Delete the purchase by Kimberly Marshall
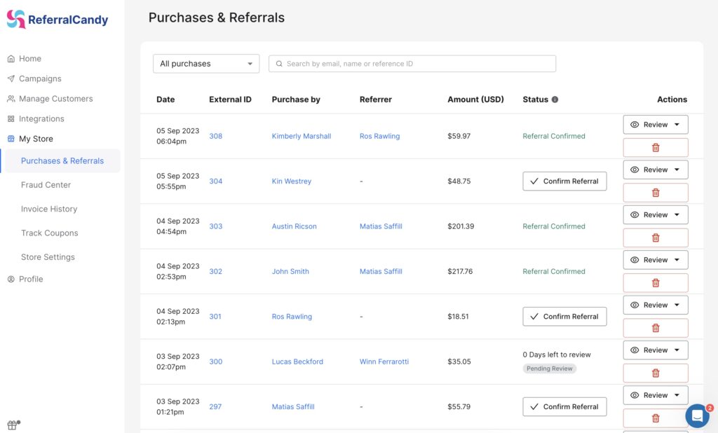718x433 pixels. (655, 147)
